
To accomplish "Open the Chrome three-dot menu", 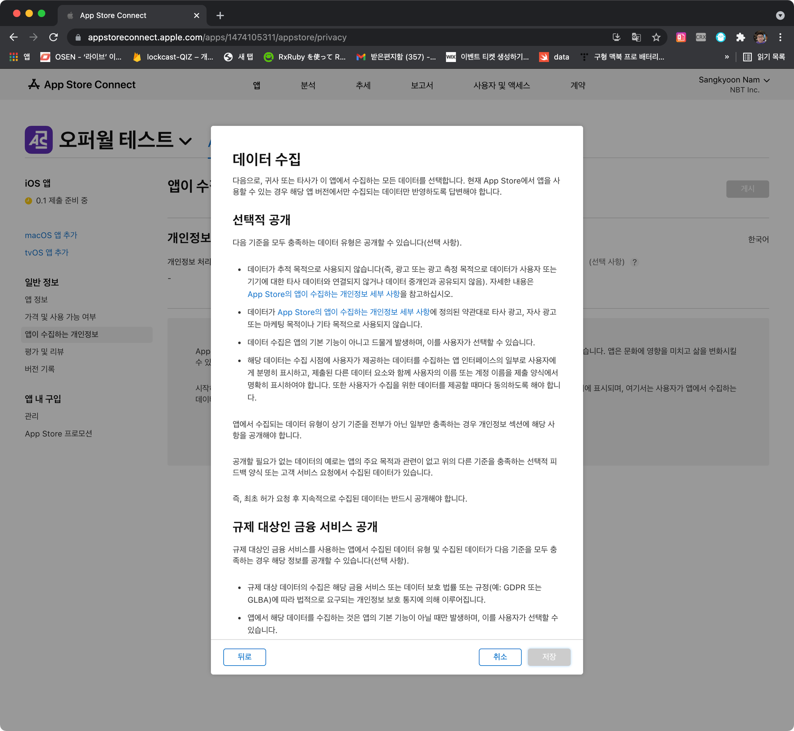I will tap(780, 37).
